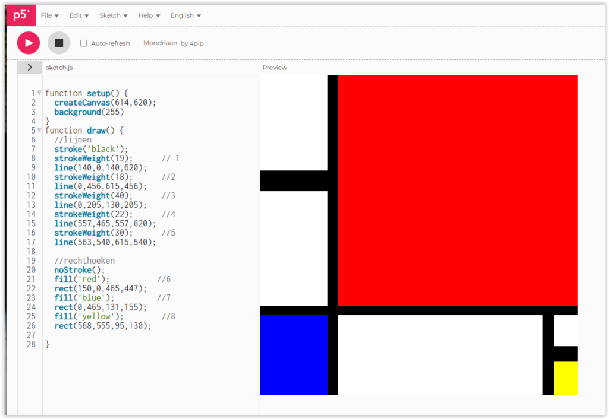This screenshot has height=419, width=609.
Task: Click the blue rectangle in the preview
Action: (294, 354)
